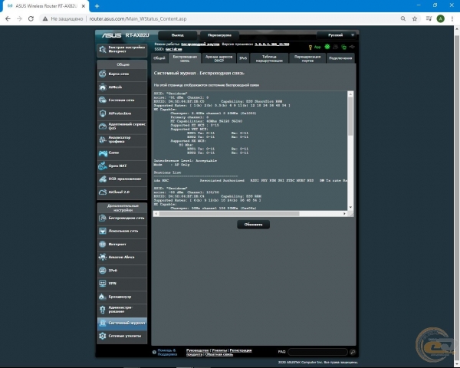Click the Перезагрузка reboot button
This screenshot has width=460, height=368.
pyautogui.click(x=219, y=35)
